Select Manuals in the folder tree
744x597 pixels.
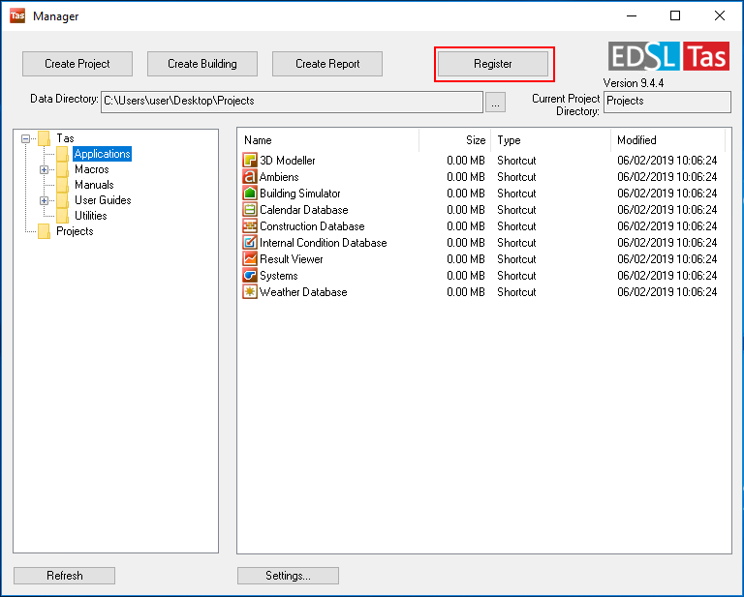[94, 185]
